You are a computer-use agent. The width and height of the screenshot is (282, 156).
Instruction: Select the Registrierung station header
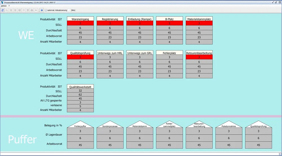tap(110, 19)
